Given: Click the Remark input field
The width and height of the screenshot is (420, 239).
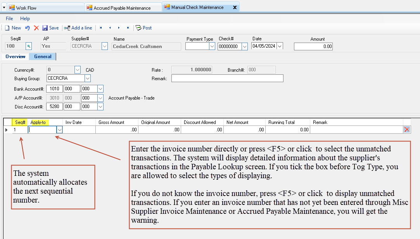Looking at the screenshot, I should click(x=227, y=78).
